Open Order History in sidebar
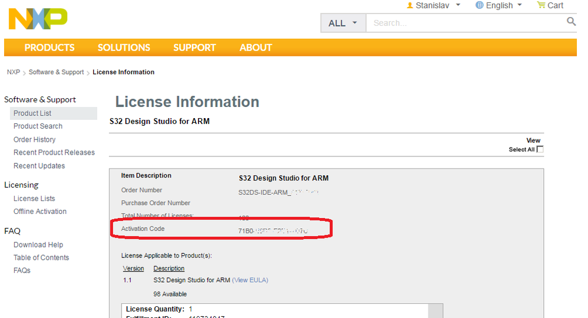The image size is (588, 318). [35, 139]
